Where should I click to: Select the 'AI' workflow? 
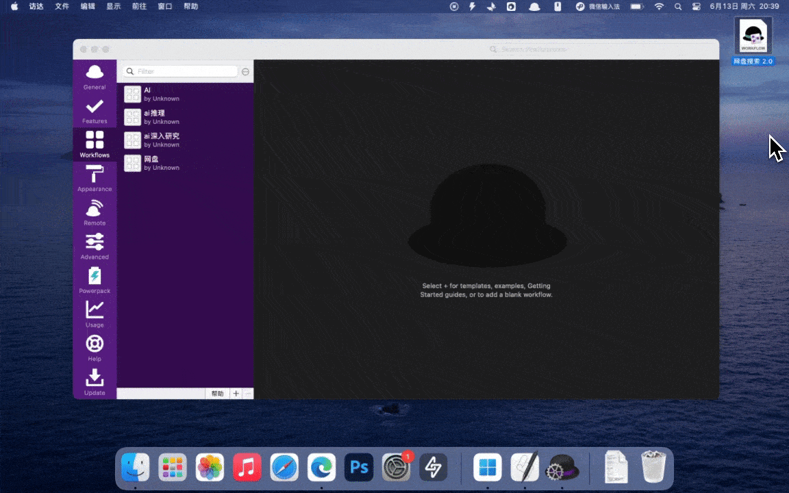[185, 94]
